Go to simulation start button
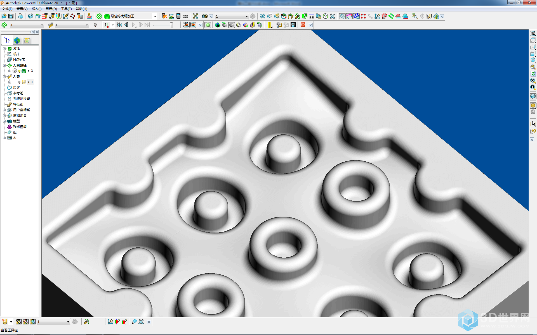 click(x=119, y=25)
